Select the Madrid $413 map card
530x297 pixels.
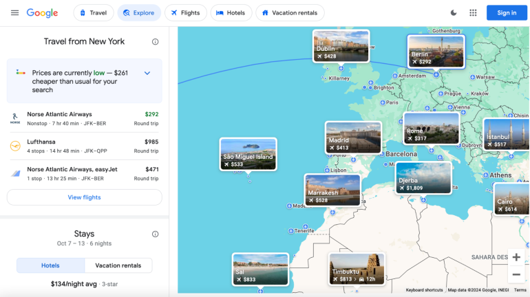pyautogui.click(x=352, y=137)
